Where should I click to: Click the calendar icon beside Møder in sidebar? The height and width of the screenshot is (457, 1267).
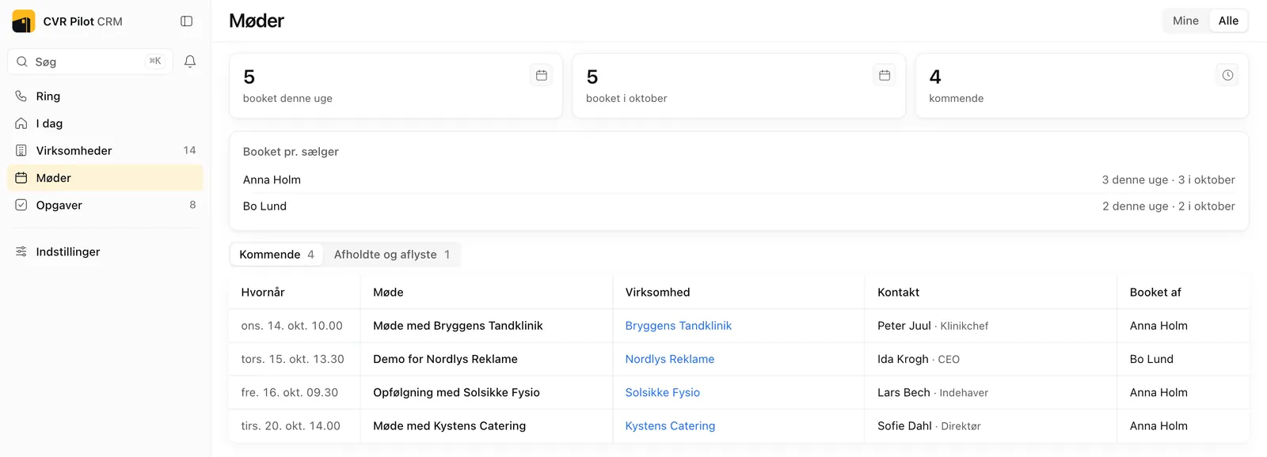pos(21,178)
